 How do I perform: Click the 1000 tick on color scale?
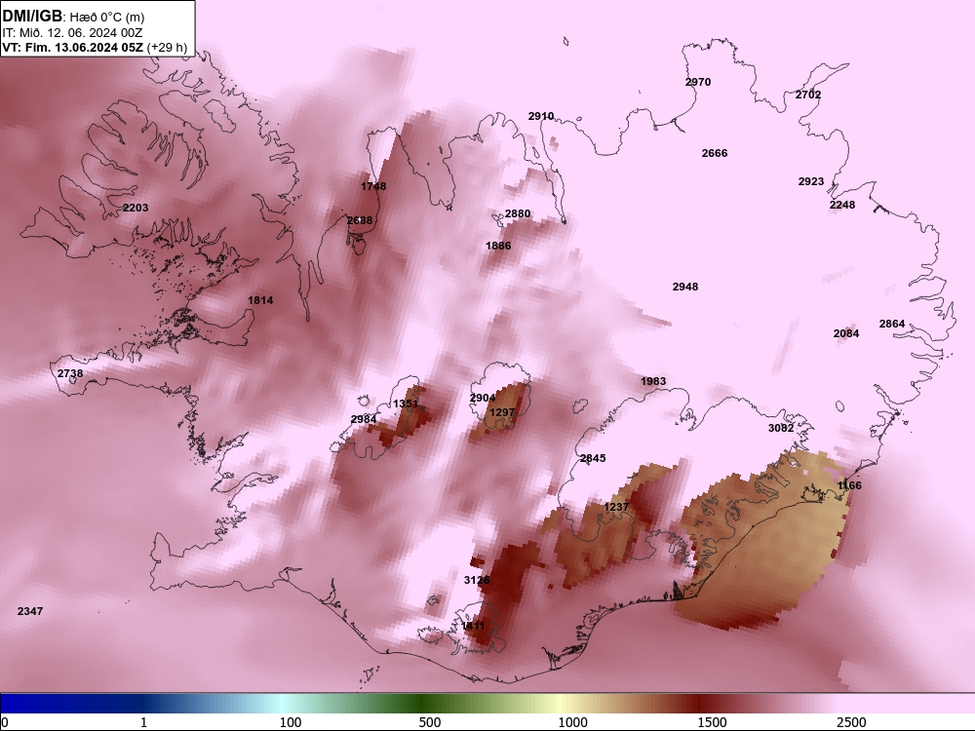(572, 722)
